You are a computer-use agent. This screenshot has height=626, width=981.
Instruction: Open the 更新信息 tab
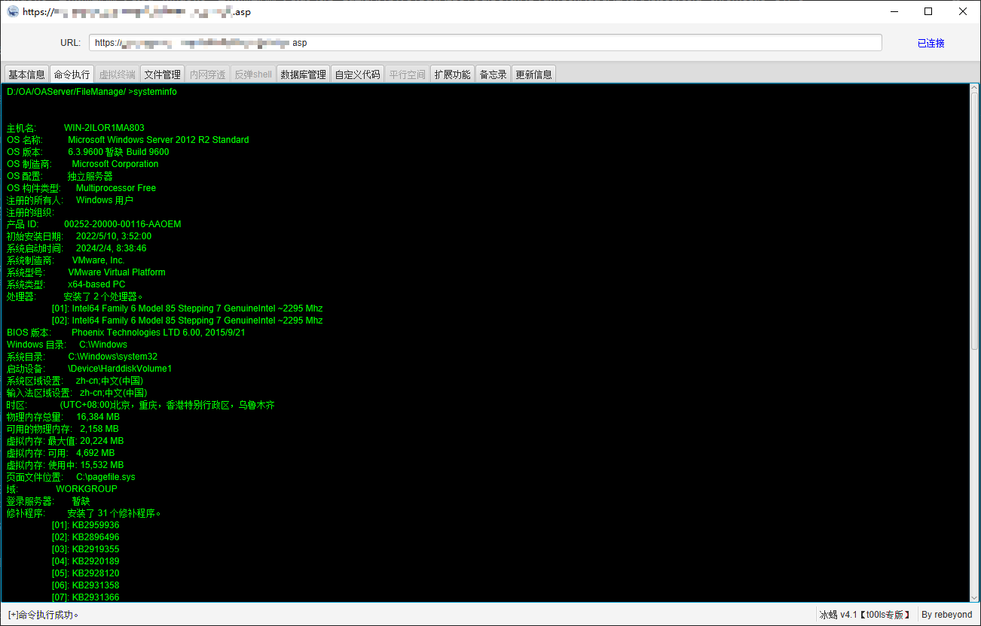click(x=533, y=74)
